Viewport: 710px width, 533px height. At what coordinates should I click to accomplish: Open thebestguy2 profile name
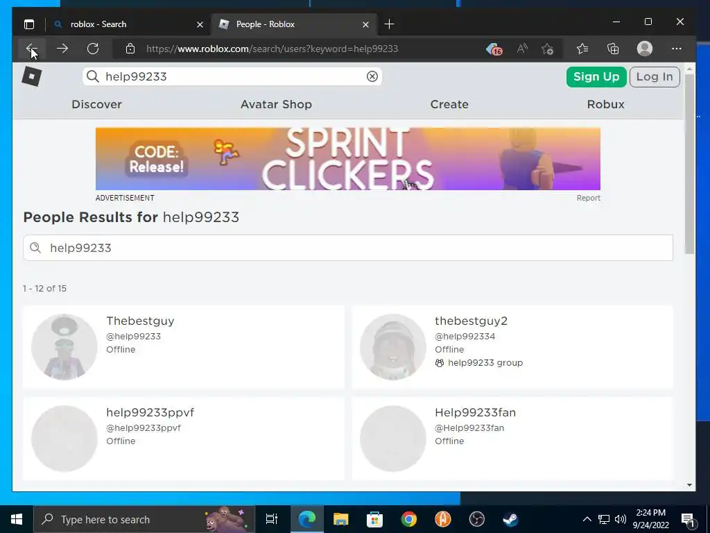coord(471,321)
